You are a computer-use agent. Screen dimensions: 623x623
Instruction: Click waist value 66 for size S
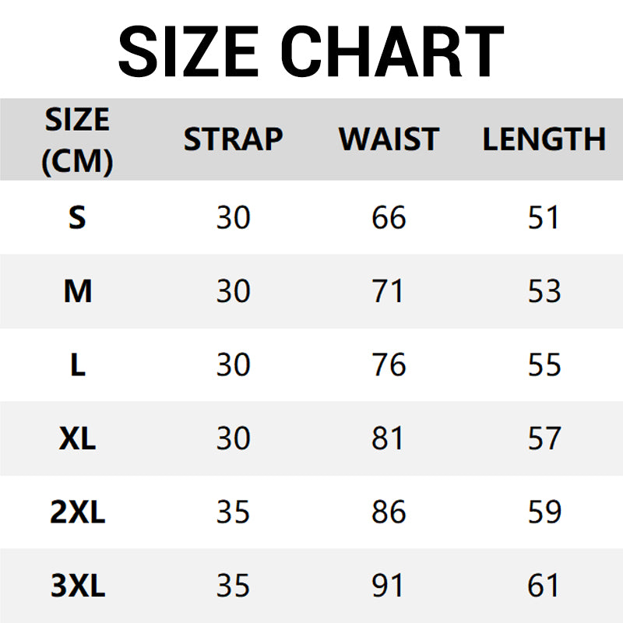coord(389,217)
